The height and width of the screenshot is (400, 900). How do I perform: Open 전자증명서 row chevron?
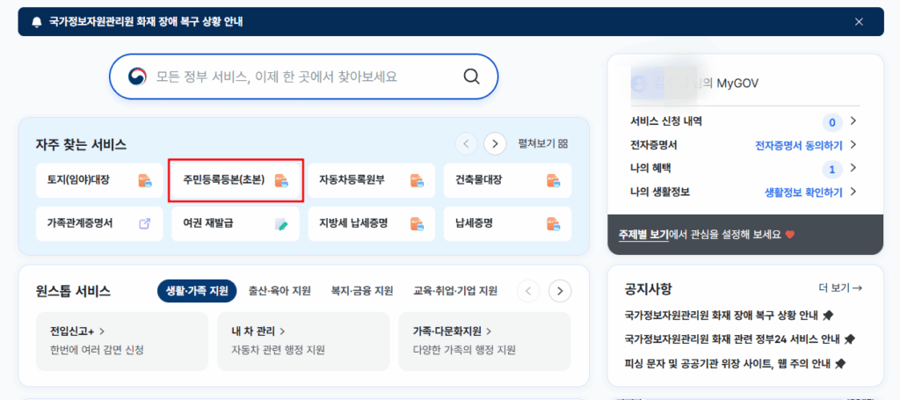click(x=853, y=145)
